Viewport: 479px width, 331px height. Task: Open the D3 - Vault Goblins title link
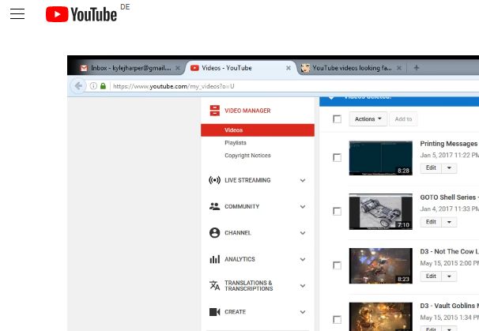point(449,306)
